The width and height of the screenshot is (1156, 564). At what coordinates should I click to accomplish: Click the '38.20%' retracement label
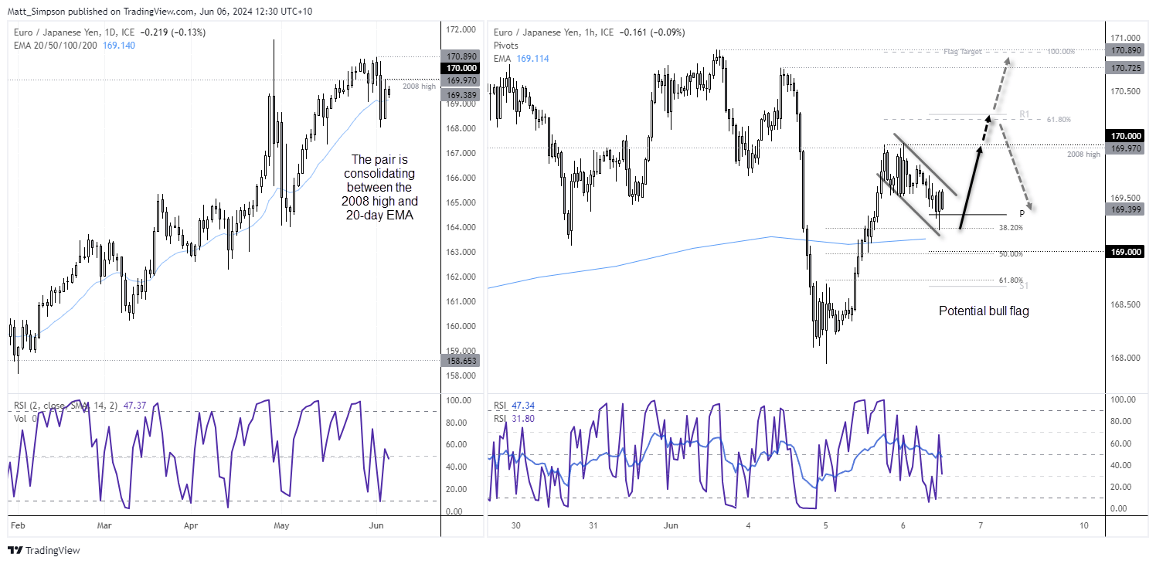click(1011, 228)
